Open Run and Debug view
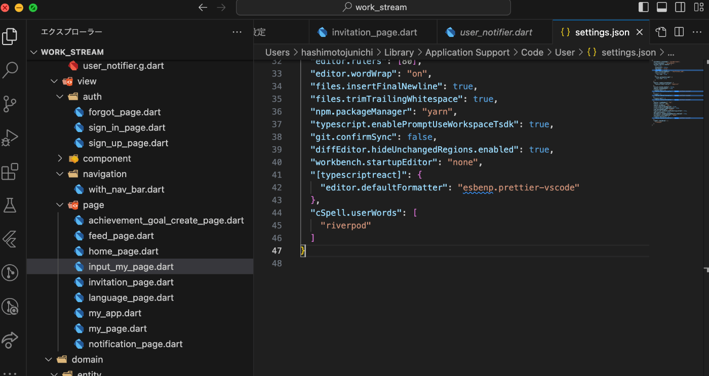The width and height of the screenshot is (709, 376). pos(10,138)
